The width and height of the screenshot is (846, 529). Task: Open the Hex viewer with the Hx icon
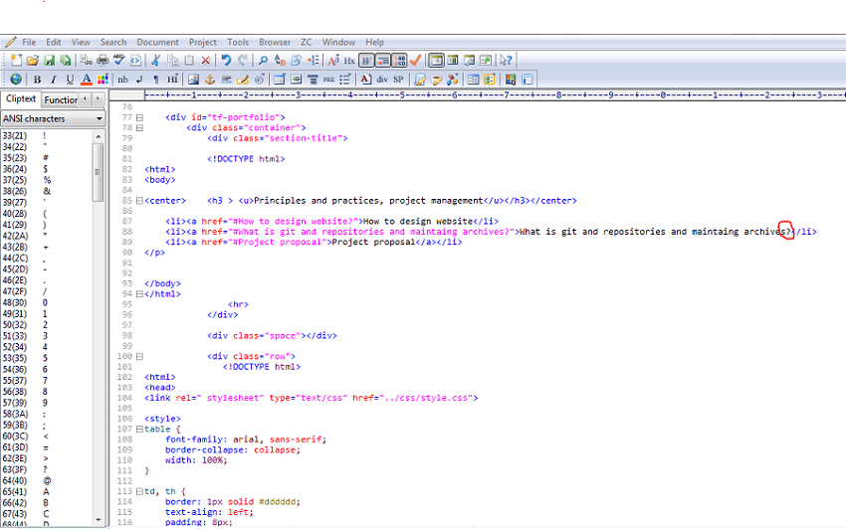[349, 61]
